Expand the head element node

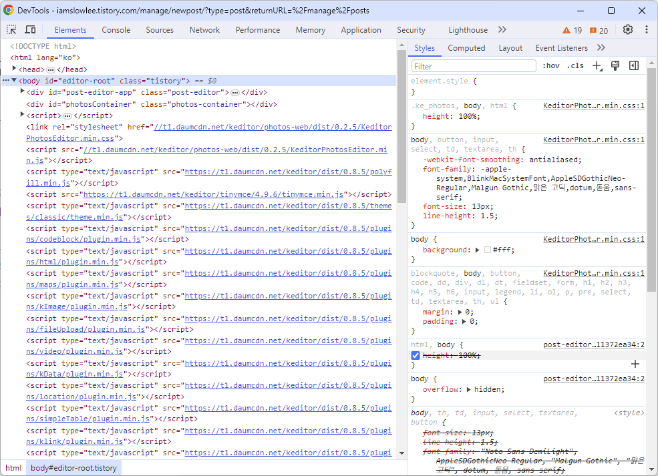point(14,69)
